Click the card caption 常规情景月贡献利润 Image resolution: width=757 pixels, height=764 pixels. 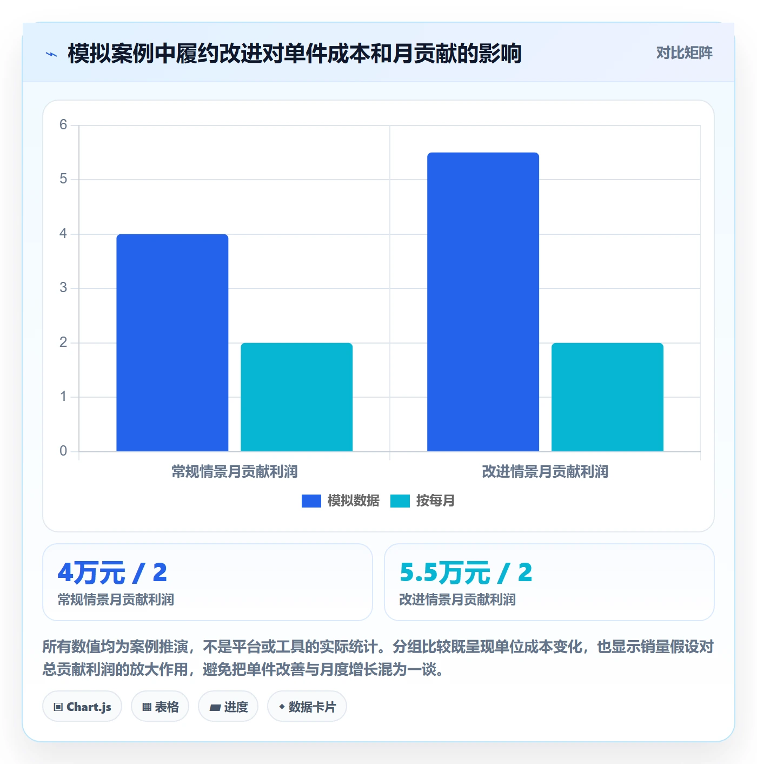coord(116,600)
